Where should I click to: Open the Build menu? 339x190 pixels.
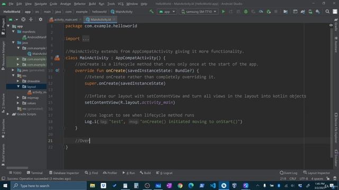[x=92, y=4]
